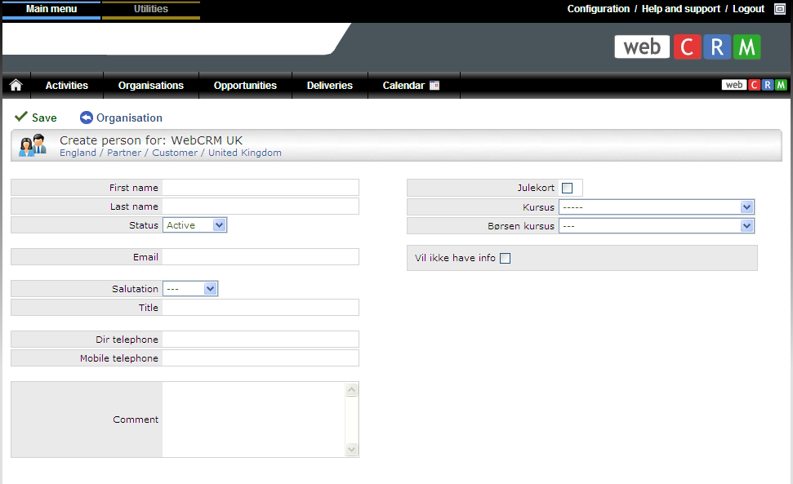Click the 'Create person for: WebCRM UK' heading
The image size is (793, 484).
[151, 140]
